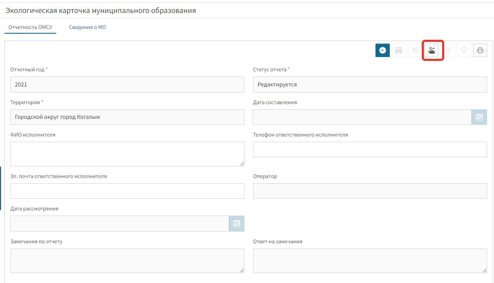Switch to Сведения о МО tab
Viewport: 494px width, 283px height.
point(87,27)
